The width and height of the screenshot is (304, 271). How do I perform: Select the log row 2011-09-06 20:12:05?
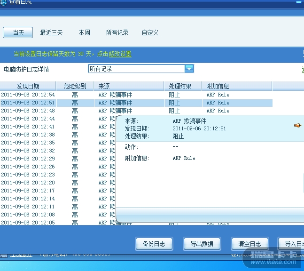click(x=58, y=222)
